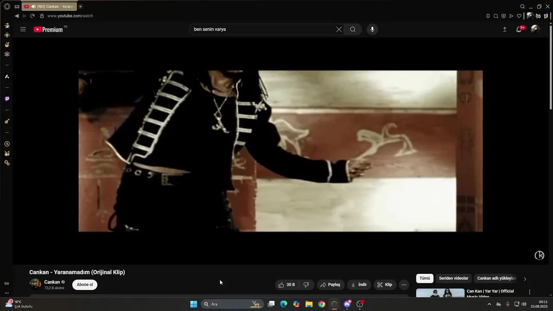This screenshot has width=553, height=311.
Task: Open sidebar more options ellipsis
Action: 7,293
